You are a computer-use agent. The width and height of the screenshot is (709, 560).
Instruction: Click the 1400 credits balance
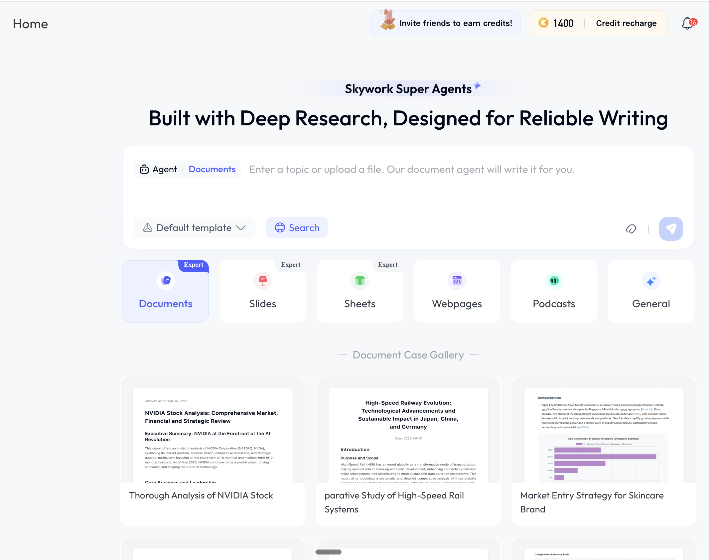click(563, 23)
